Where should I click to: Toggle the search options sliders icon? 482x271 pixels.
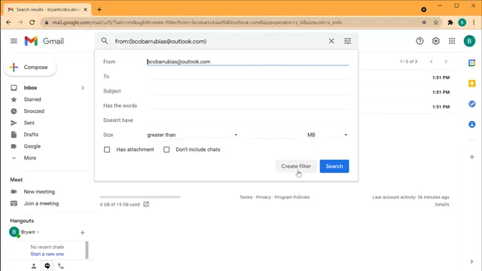pyautogui.click(x=347, y=41)
